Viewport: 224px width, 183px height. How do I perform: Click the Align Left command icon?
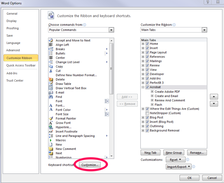[x=51, y=45]
